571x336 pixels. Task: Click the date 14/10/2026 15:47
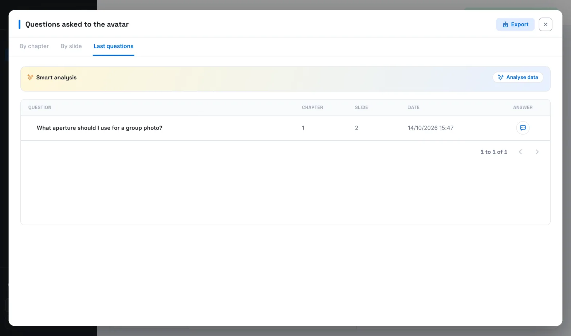(x=430, y=128)
